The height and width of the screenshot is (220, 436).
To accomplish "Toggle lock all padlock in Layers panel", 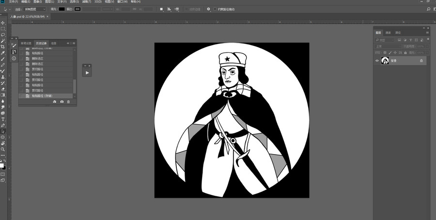I will click(405, 52).
